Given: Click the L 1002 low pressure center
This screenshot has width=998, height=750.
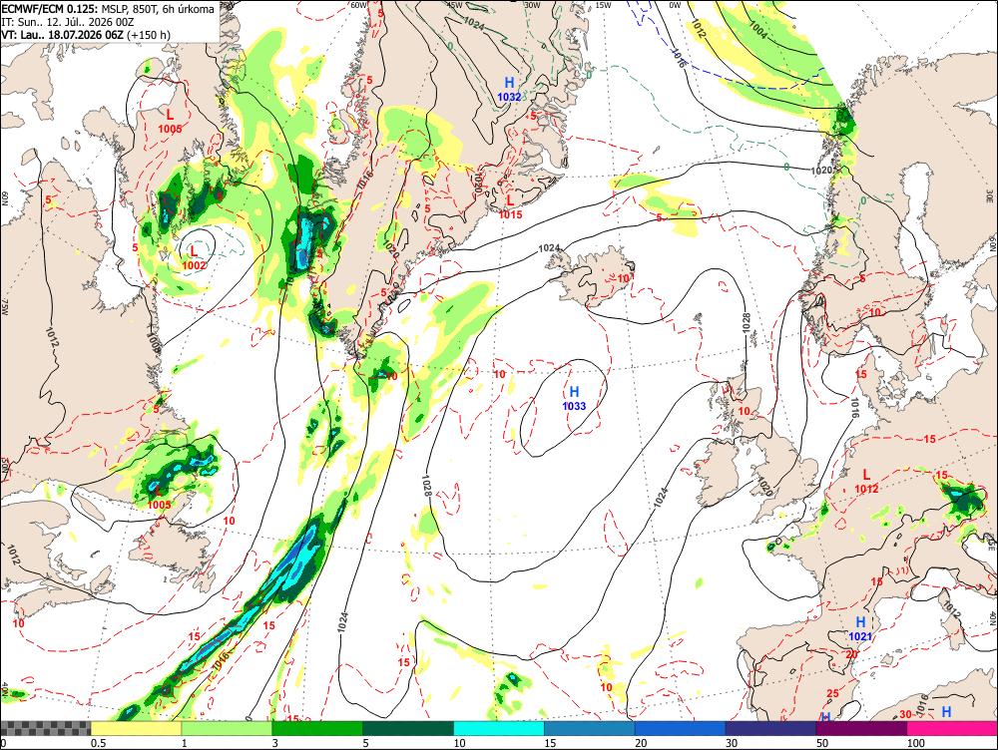Looking at the screenshot, I should click(x=195, y=257).
